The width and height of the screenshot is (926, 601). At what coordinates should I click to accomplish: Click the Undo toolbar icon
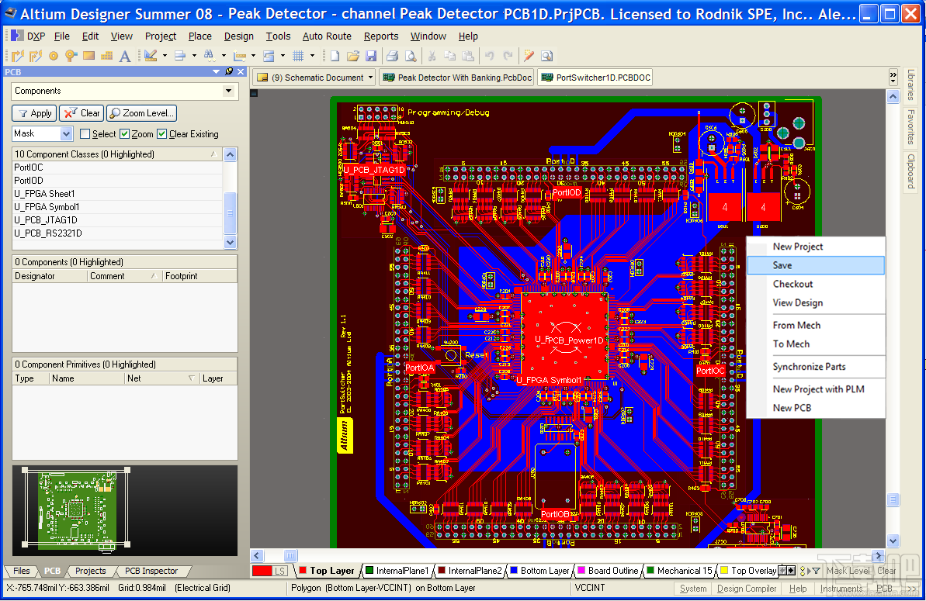point(490,56)
